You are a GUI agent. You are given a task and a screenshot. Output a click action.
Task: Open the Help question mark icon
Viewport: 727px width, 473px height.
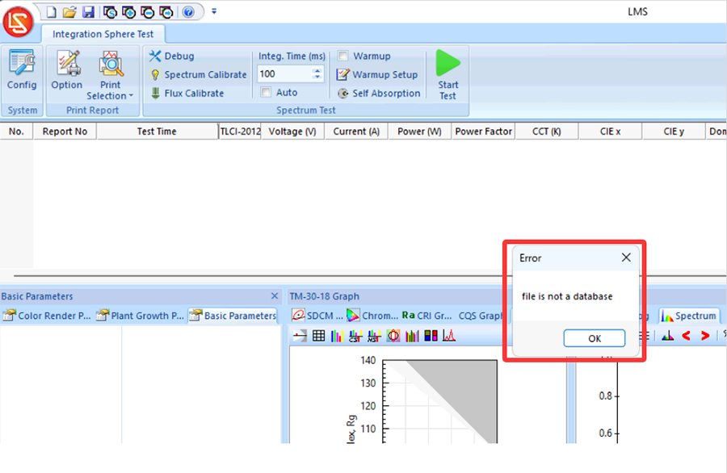tap(188, 12)
